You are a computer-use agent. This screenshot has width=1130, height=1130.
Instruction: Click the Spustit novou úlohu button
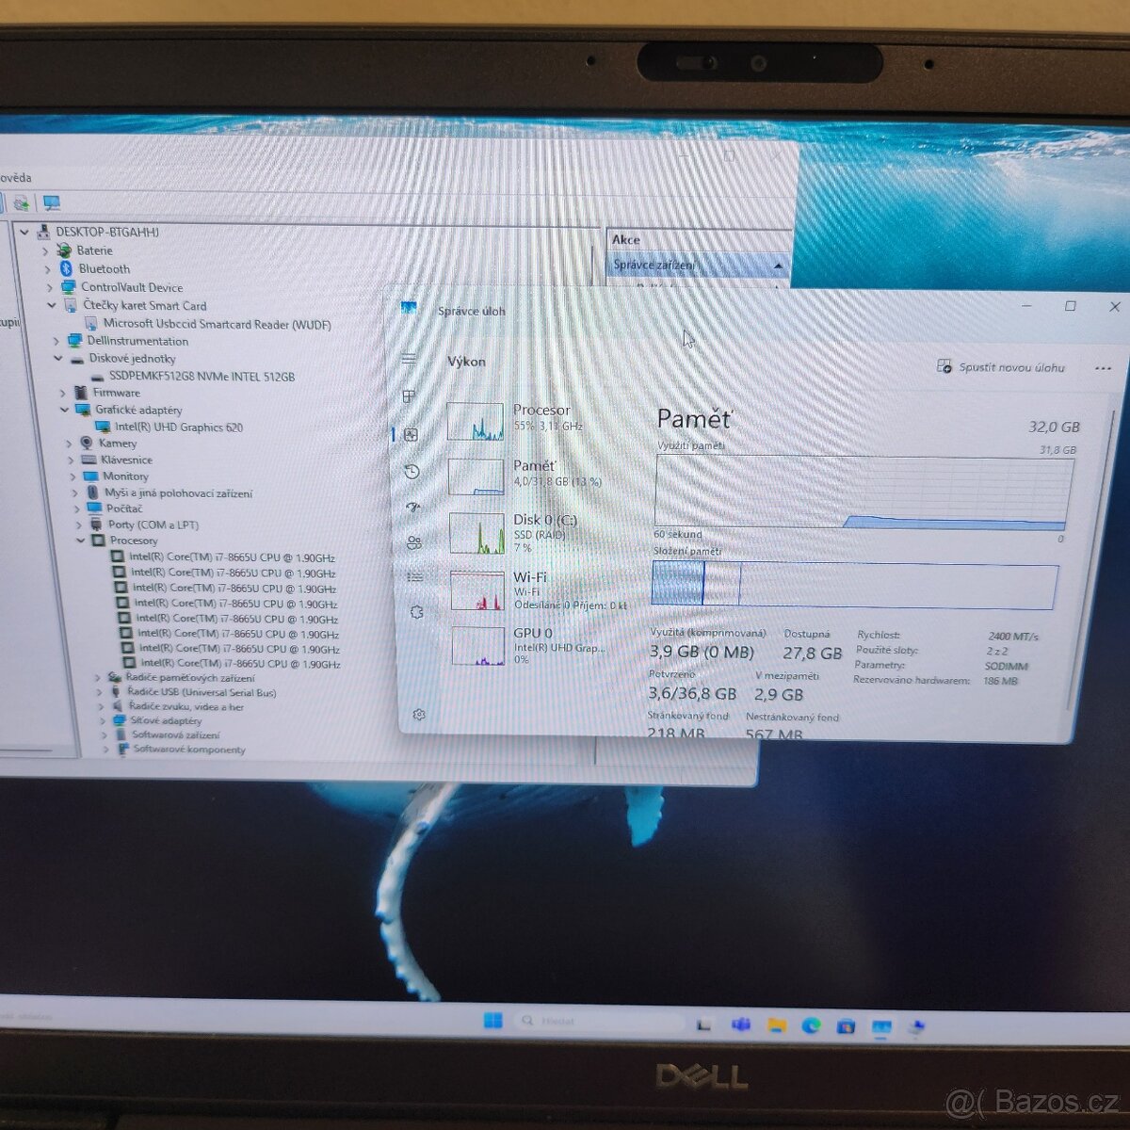[x=999, y=367]
